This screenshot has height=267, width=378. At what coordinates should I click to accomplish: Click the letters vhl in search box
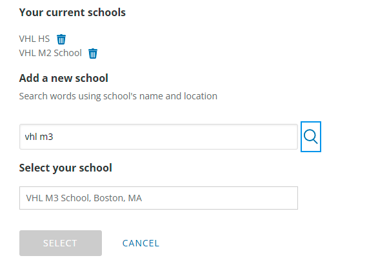31,137
